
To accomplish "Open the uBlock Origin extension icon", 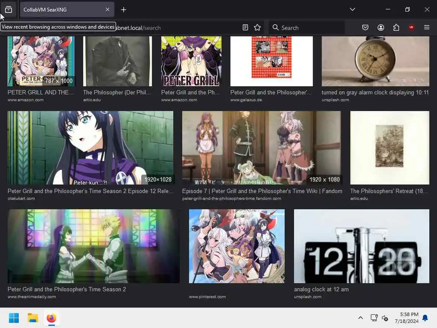I will pyautogui.click(x=411, y=27).
